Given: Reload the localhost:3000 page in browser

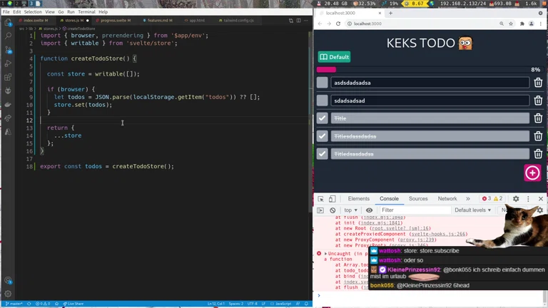Looking at the screenshot, I should [x=338, y=24].
